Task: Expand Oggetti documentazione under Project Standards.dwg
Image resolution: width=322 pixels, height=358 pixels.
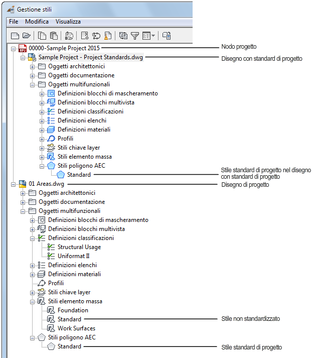Action: (33, 76)
